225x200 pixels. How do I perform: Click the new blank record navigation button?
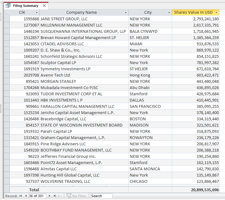[60, 196]
